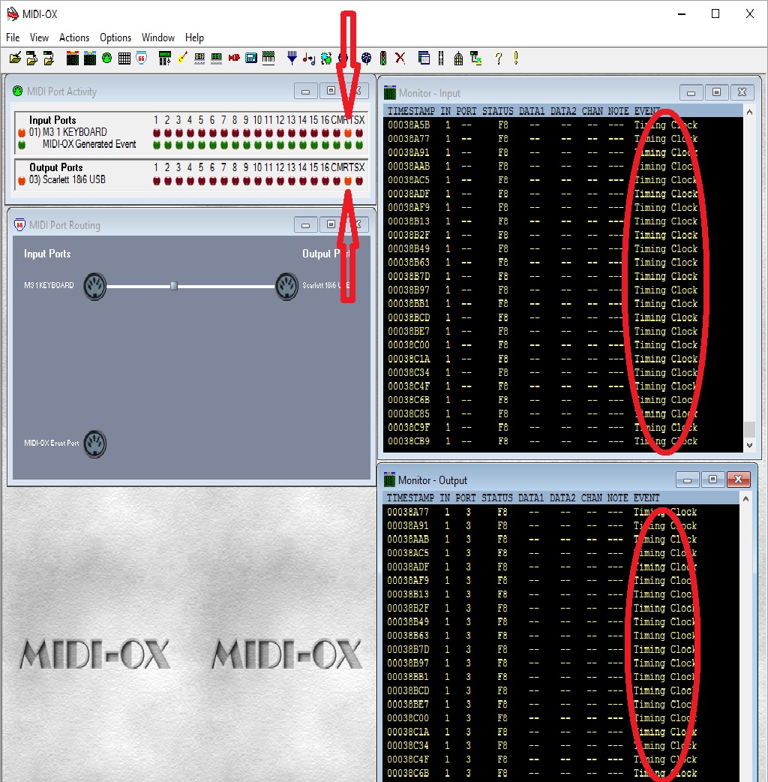Click the Scarlett 18i6 output port connector
The width and height of the screenshot is (768, 782).
(x=287, y=286)
